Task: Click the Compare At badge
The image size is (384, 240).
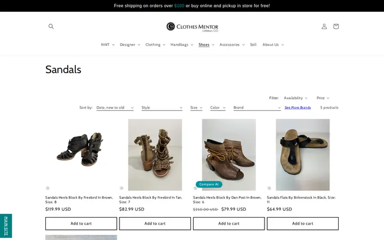Action: pos(209,184)
